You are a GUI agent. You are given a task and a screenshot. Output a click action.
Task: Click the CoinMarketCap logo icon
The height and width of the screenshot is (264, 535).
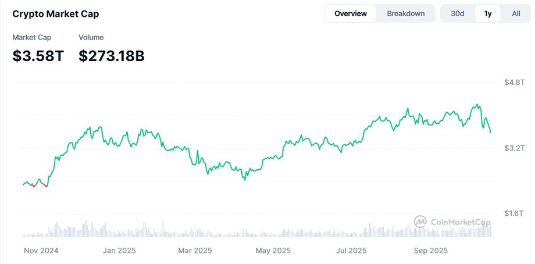[420, 222]
